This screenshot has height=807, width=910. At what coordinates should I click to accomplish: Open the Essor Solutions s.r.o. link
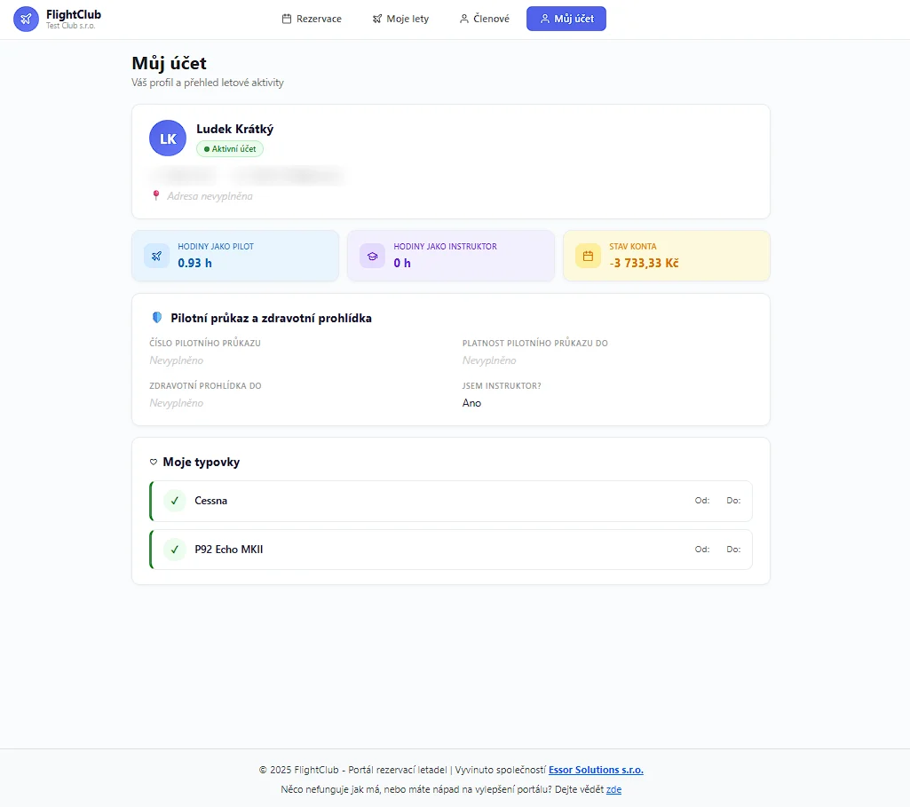point(596,770)
